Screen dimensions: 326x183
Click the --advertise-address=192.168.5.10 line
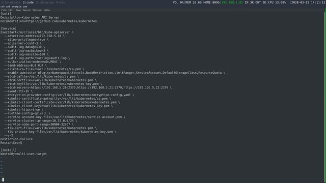pos(34,36)
